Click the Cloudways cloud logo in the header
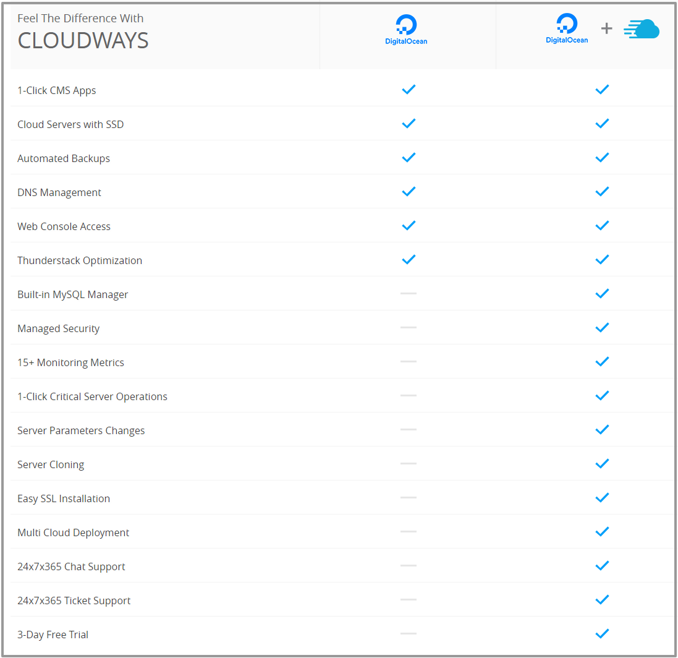The height and width of the screenshot is (658, 678). [642, 29]
